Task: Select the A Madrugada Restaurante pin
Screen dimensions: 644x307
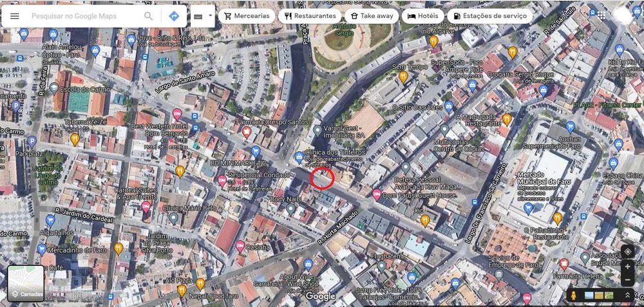Action: [x=507, y=120]
